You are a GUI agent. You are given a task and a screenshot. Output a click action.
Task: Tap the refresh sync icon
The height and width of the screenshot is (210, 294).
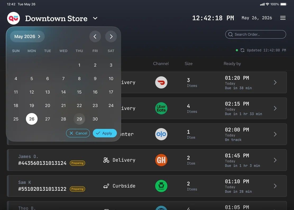point(242,50)
